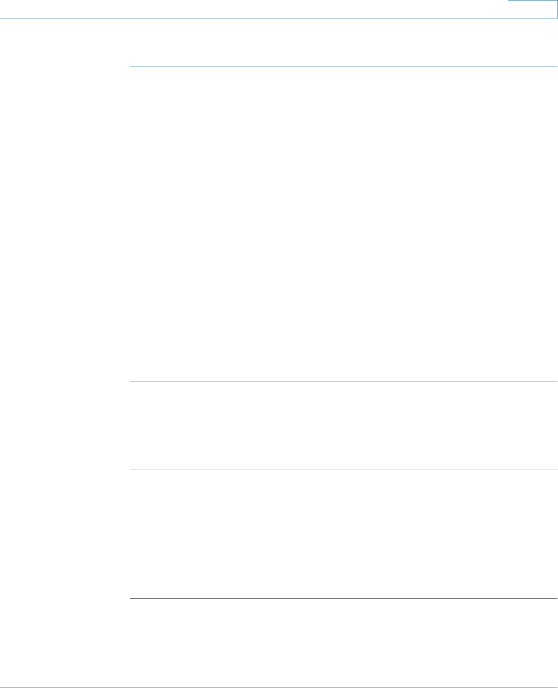This screenshot has width=558, height=688.
Task: Click the blank area below the last gray rule
Action: pos(343,643)
